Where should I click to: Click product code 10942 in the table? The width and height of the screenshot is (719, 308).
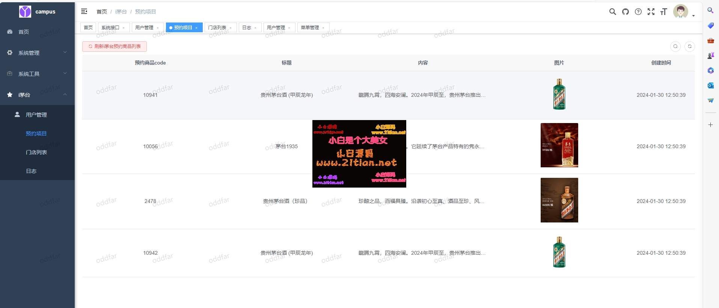click(x=150, y=253)
